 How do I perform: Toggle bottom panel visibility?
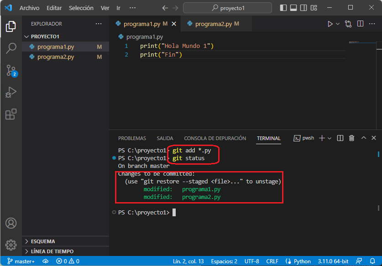tap(293, 8)
